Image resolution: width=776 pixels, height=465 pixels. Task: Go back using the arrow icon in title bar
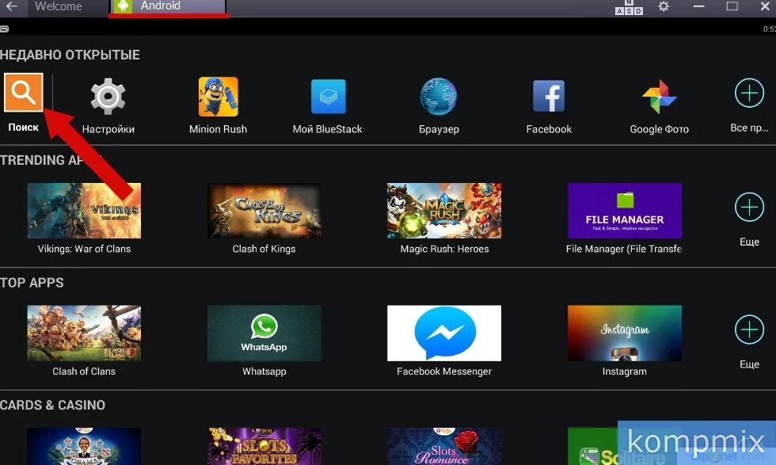click(x=11, y=6)
